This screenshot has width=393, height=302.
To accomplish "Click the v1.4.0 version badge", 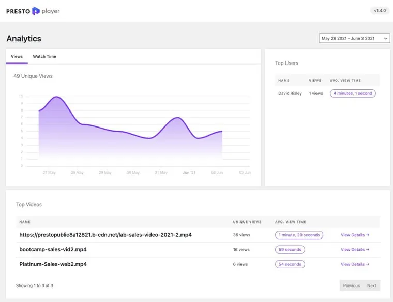I will point(380,11).
